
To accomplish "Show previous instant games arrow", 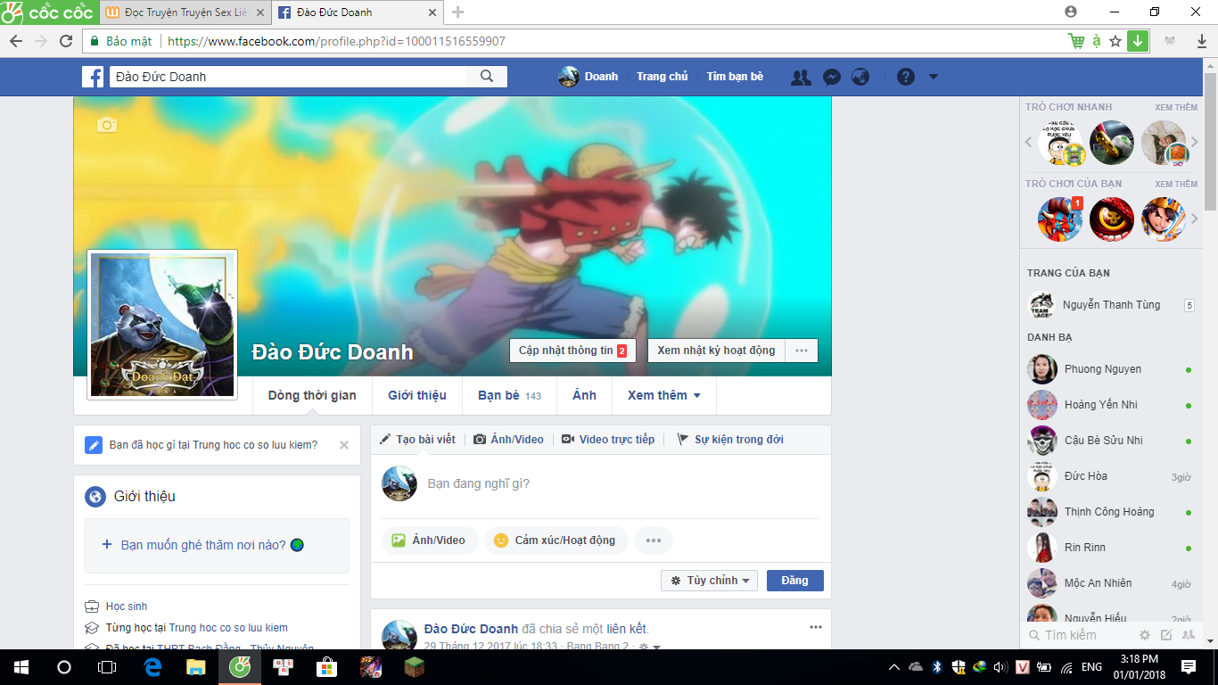I will pyautogui.click(x=1028, y=143).
